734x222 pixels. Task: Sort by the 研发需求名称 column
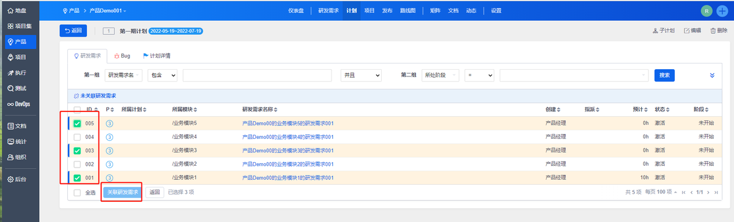pyautogui.click(x=260, y=109)
